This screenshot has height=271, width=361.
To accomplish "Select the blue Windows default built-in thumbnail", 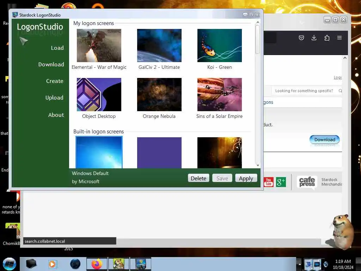I will point(99,152).
